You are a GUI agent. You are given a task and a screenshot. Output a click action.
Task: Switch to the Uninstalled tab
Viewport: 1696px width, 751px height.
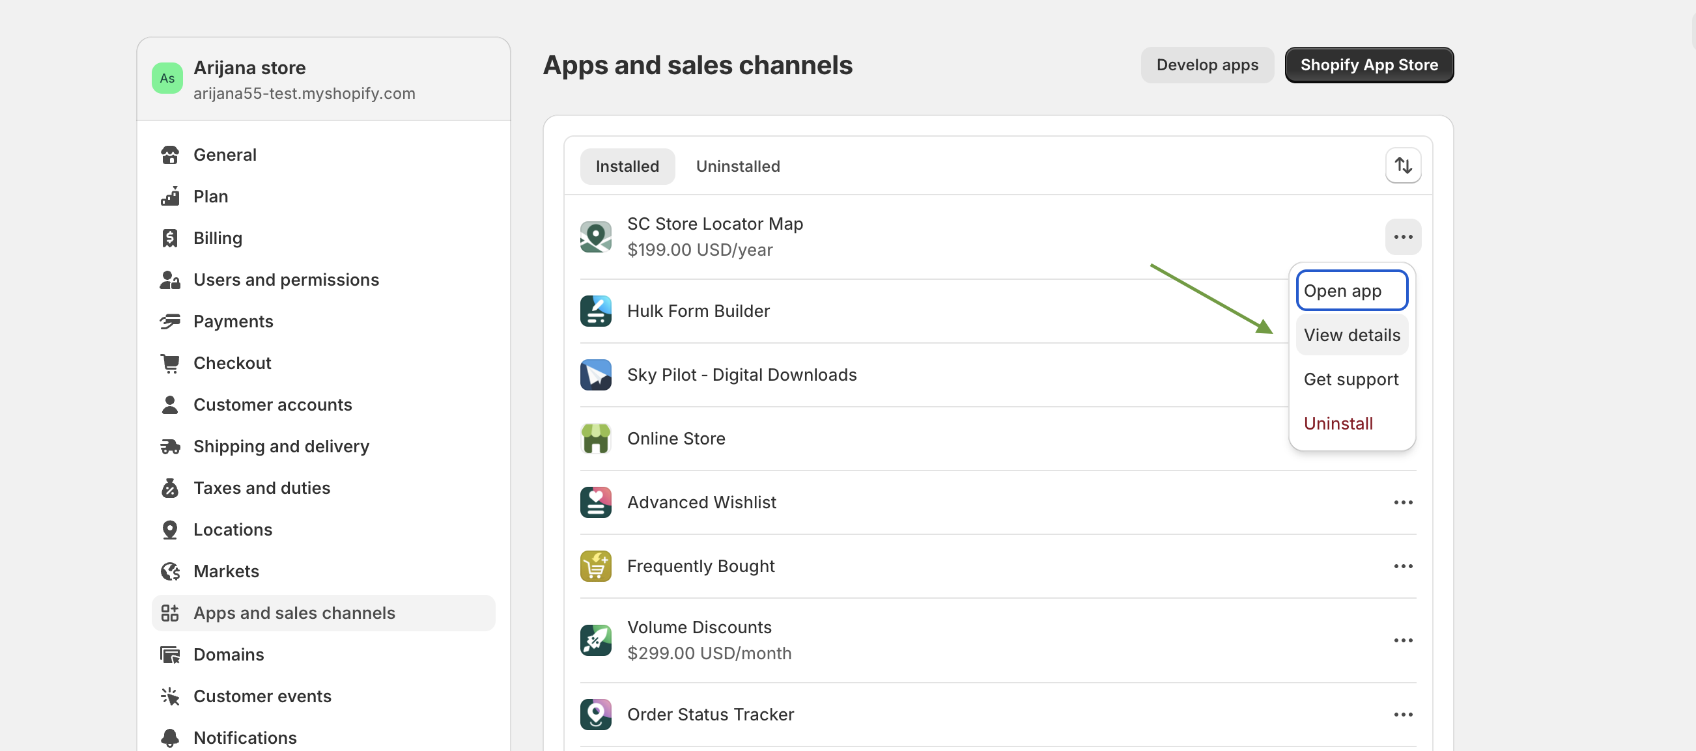[737, 167]
